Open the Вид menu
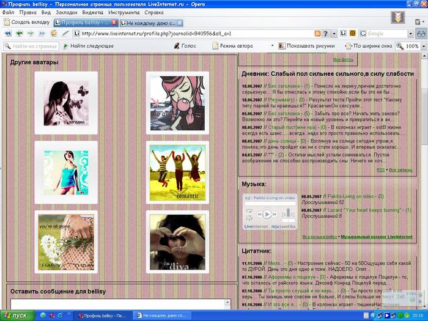 click(x=46, y=12)
